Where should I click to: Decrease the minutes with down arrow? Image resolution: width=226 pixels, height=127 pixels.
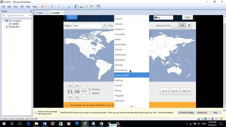coord(77,97)
